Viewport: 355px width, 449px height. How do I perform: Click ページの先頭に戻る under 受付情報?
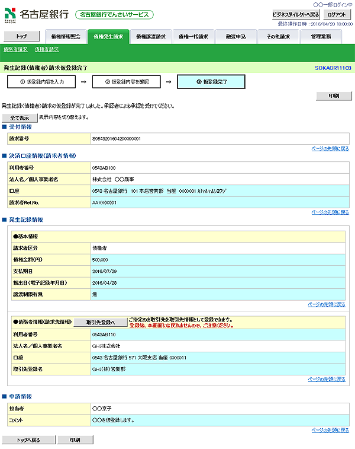tap(330, 149)
